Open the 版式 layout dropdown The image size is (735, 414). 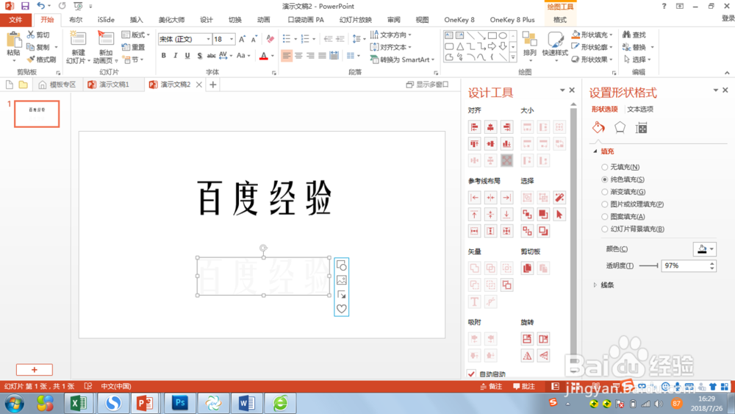135,35
